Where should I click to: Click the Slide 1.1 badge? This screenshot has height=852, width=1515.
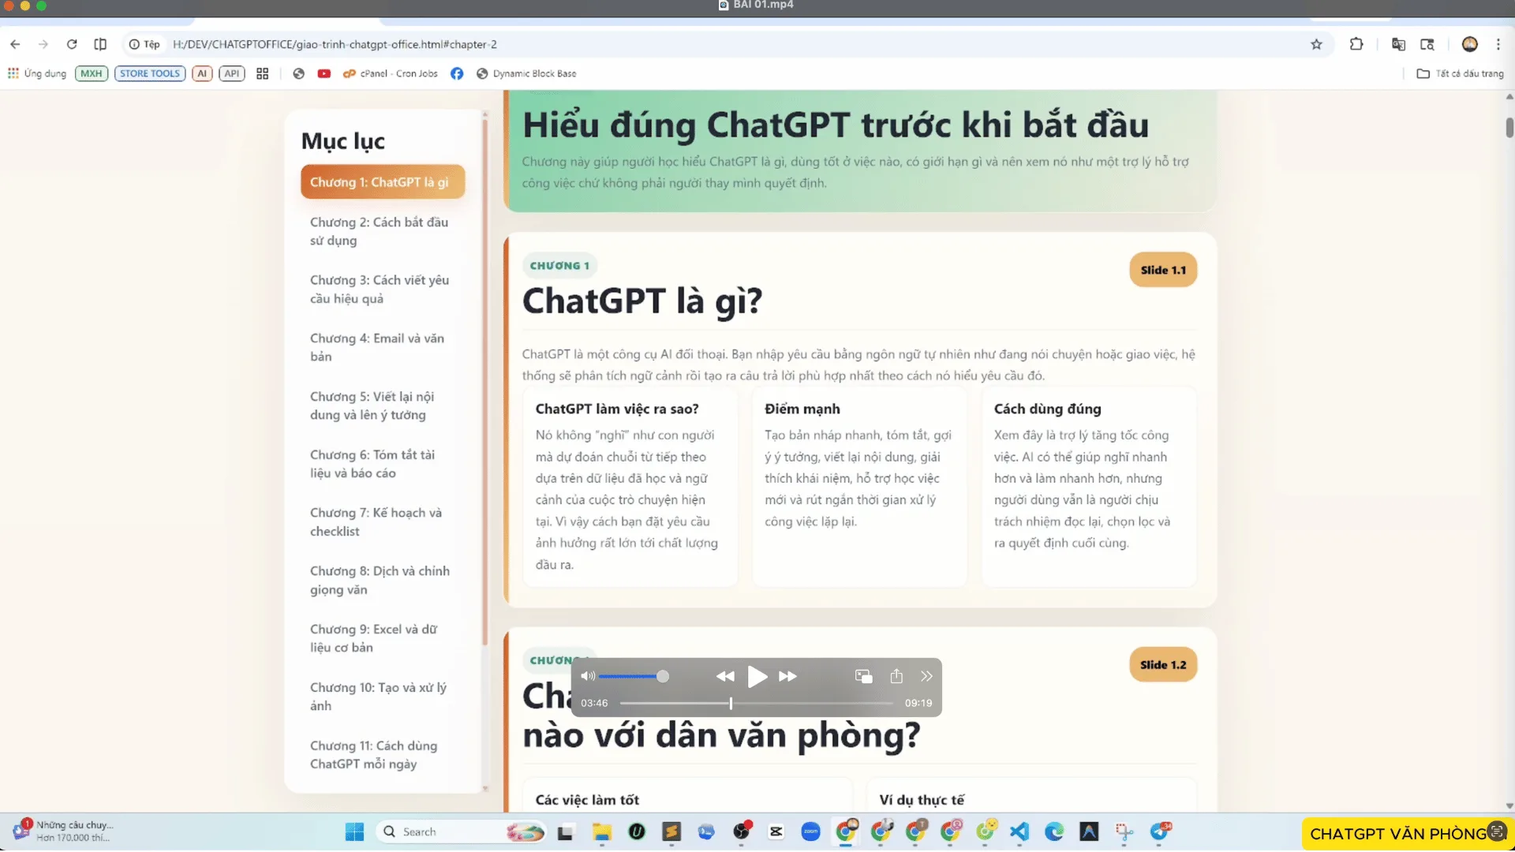pyautogui.click(x=1163, y=270)
